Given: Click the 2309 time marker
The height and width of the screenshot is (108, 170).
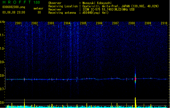Looking at the screenshot, I should click(x=148, y=23).
